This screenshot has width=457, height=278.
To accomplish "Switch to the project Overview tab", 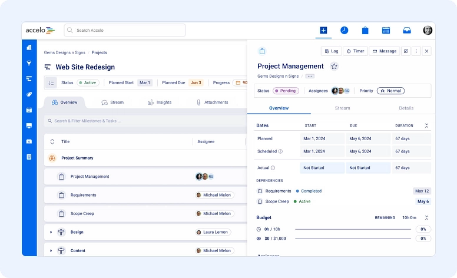I will (64, 102).
